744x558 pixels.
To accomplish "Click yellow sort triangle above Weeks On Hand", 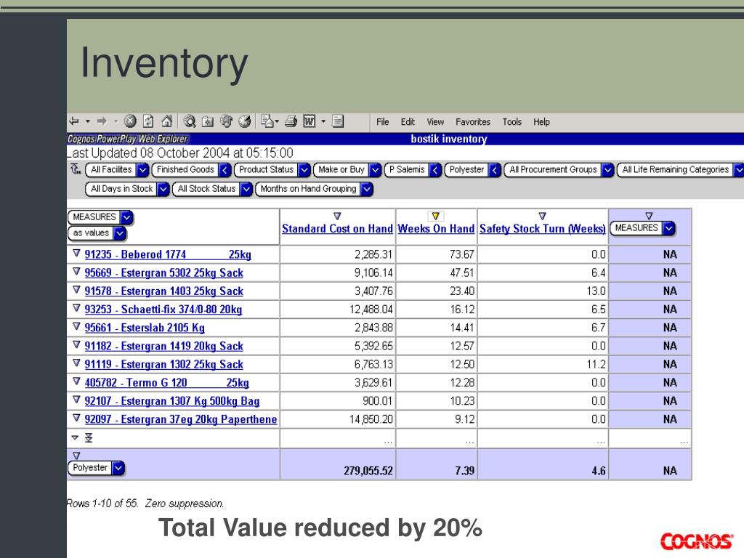I will tap(436, 216).
